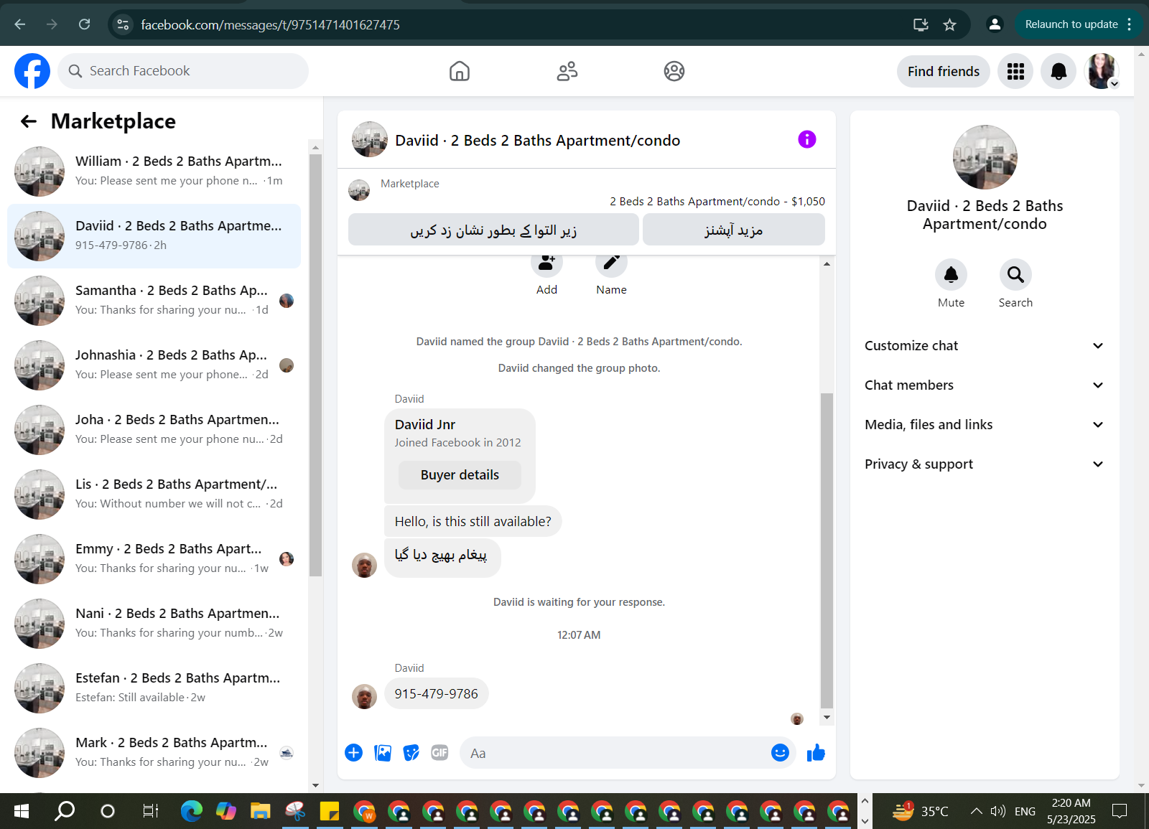Expand Privacy & support section
The image size is (1149, 829).
[x=984, y=464]
